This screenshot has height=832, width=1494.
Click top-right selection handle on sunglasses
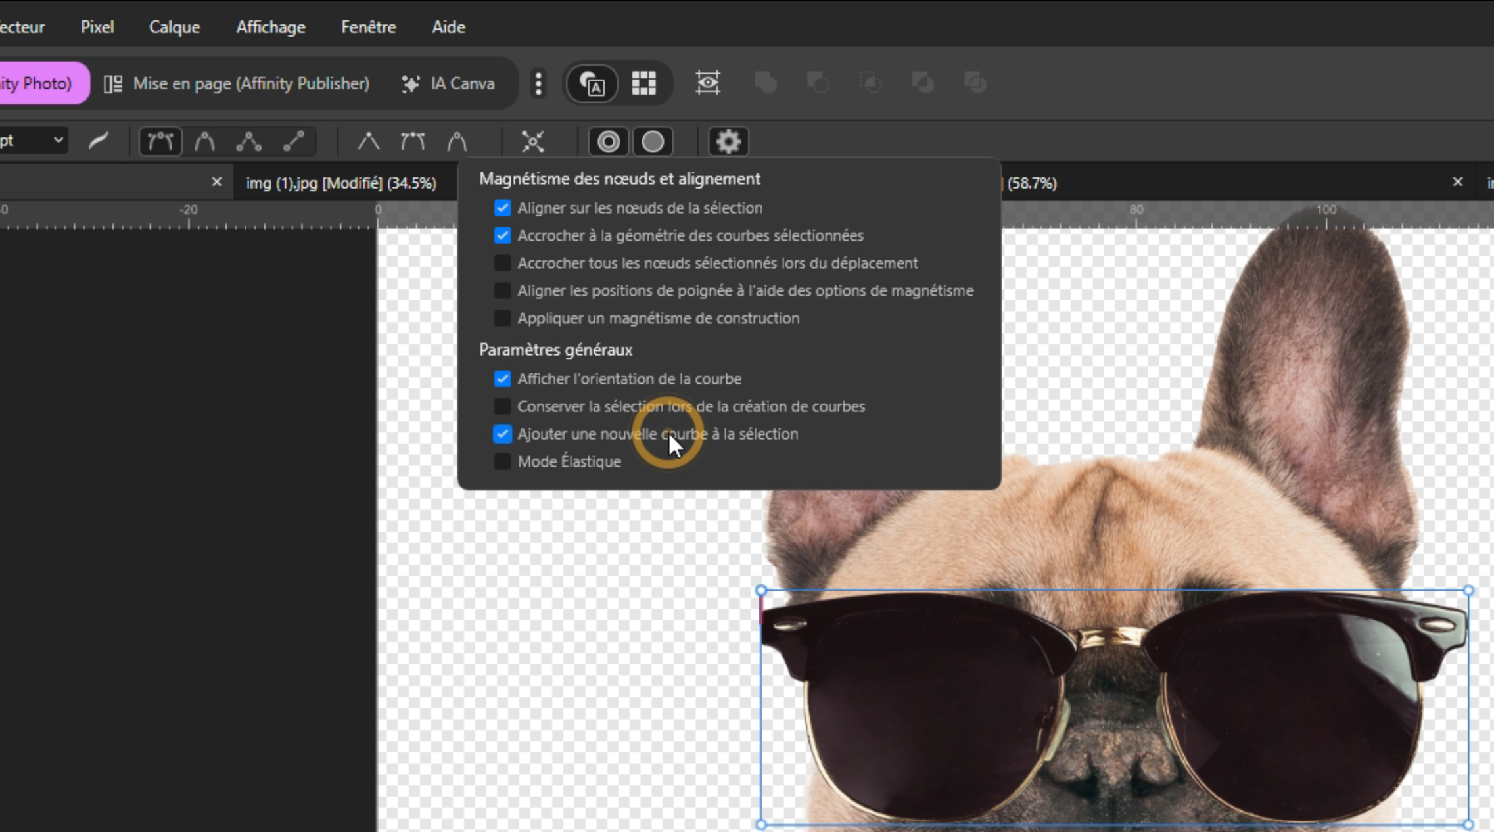(1468, 591)
